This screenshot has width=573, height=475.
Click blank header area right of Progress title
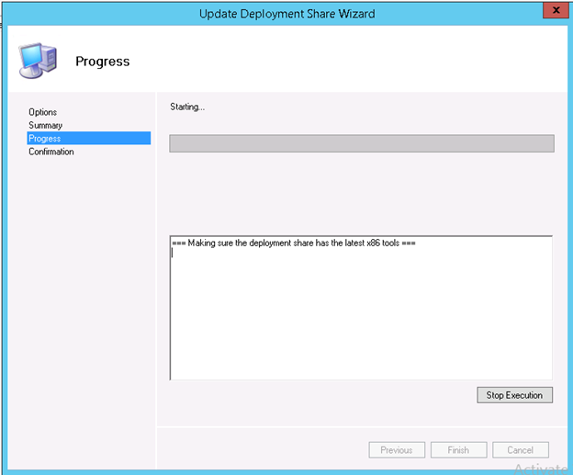(x=367, y=62)
